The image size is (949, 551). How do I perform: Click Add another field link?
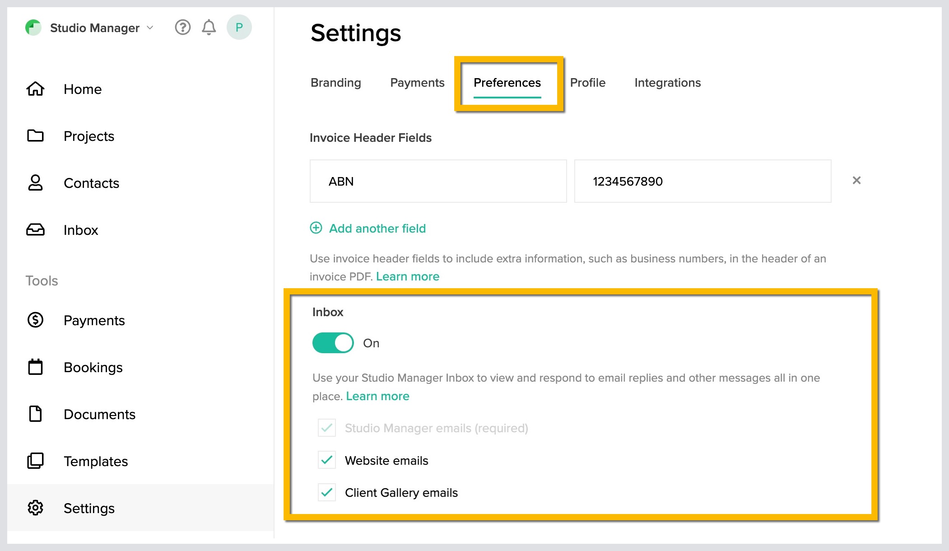pos(377,229)
